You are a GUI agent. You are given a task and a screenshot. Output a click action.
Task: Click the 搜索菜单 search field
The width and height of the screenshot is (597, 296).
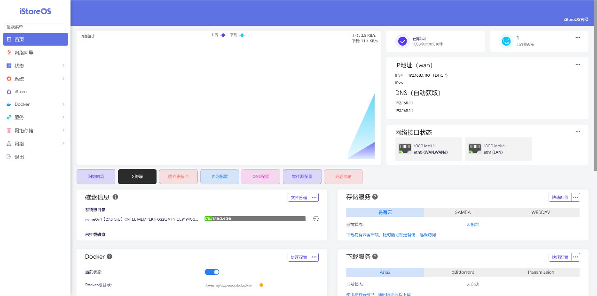[x=35, y=27]
